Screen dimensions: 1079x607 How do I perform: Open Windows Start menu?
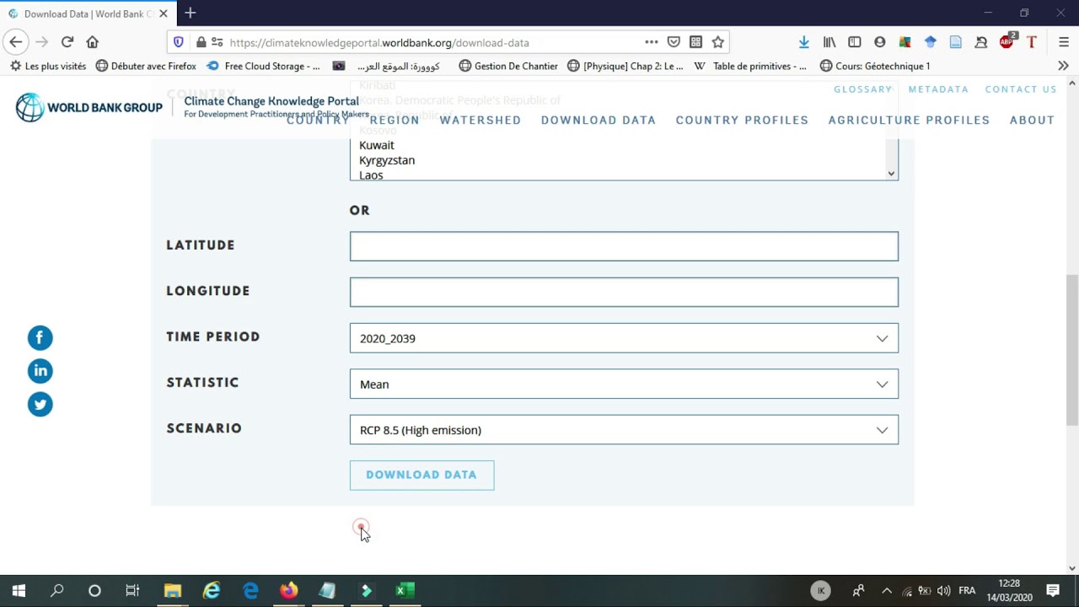coord(19,590)
